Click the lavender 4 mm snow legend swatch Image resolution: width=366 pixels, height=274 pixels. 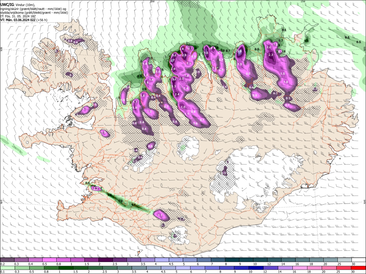pyautogui.click(x=162, y=260)
